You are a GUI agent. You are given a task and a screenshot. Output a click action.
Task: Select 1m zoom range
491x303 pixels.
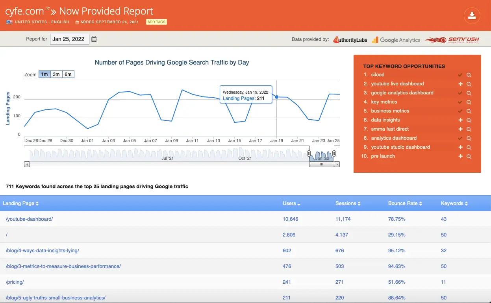pyautogui.click(x=44, y=74)
